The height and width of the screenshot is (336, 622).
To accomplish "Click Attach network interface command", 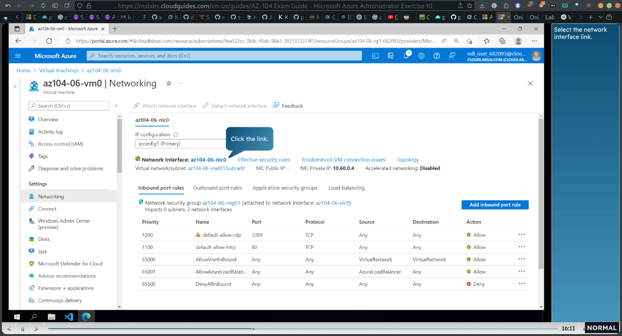I will click(165, 106).
